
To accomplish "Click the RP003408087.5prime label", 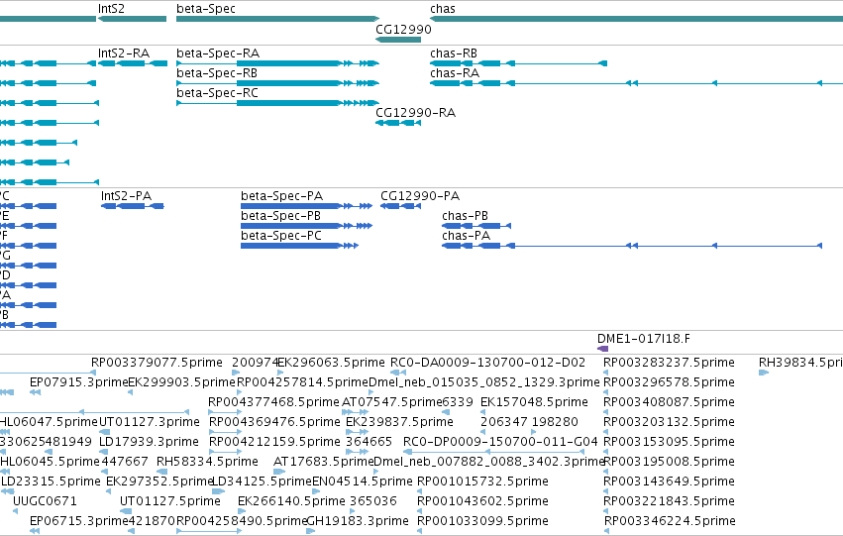I will point(669,402).
